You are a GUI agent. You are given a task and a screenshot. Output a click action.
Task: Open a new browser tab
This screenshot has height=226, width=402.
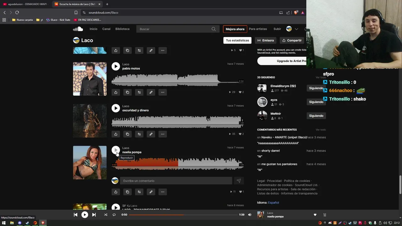[107, 4]
